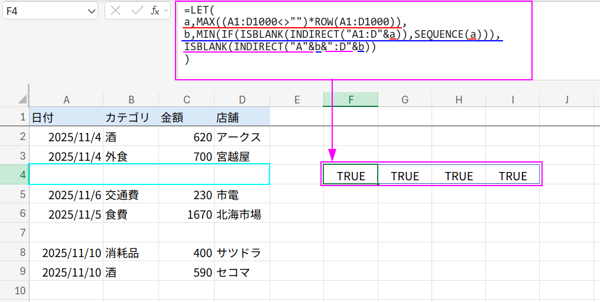Click inside the LET formula editing box

353,40
